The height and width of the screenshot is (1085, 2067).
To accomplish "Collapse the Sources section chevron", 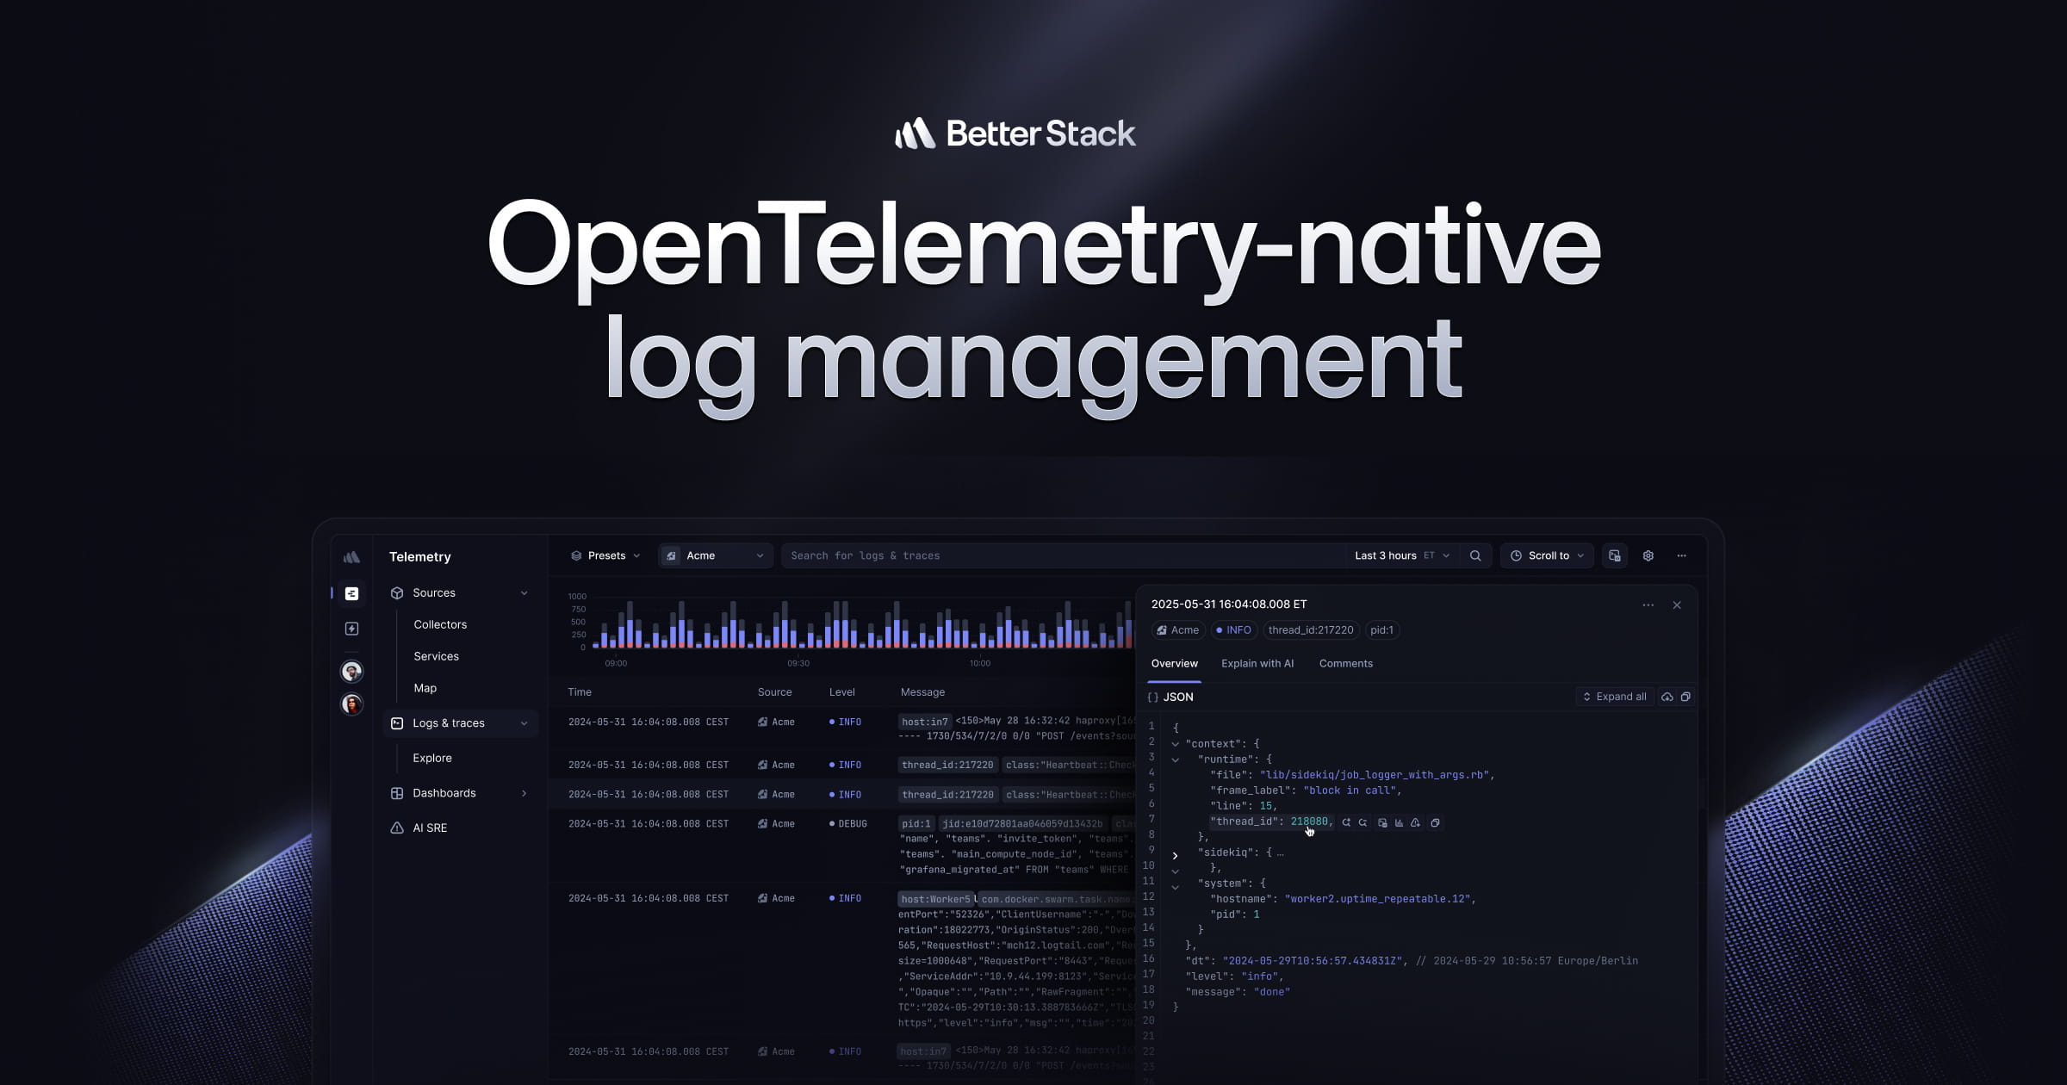I will pos(525,592).
